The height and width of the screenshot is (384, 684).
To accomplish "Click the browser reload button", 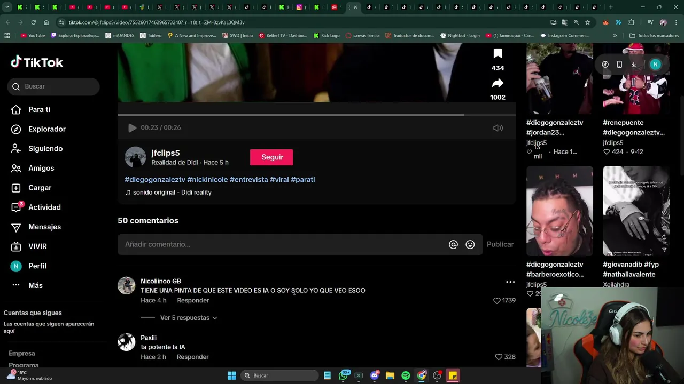I will (33, 22).
